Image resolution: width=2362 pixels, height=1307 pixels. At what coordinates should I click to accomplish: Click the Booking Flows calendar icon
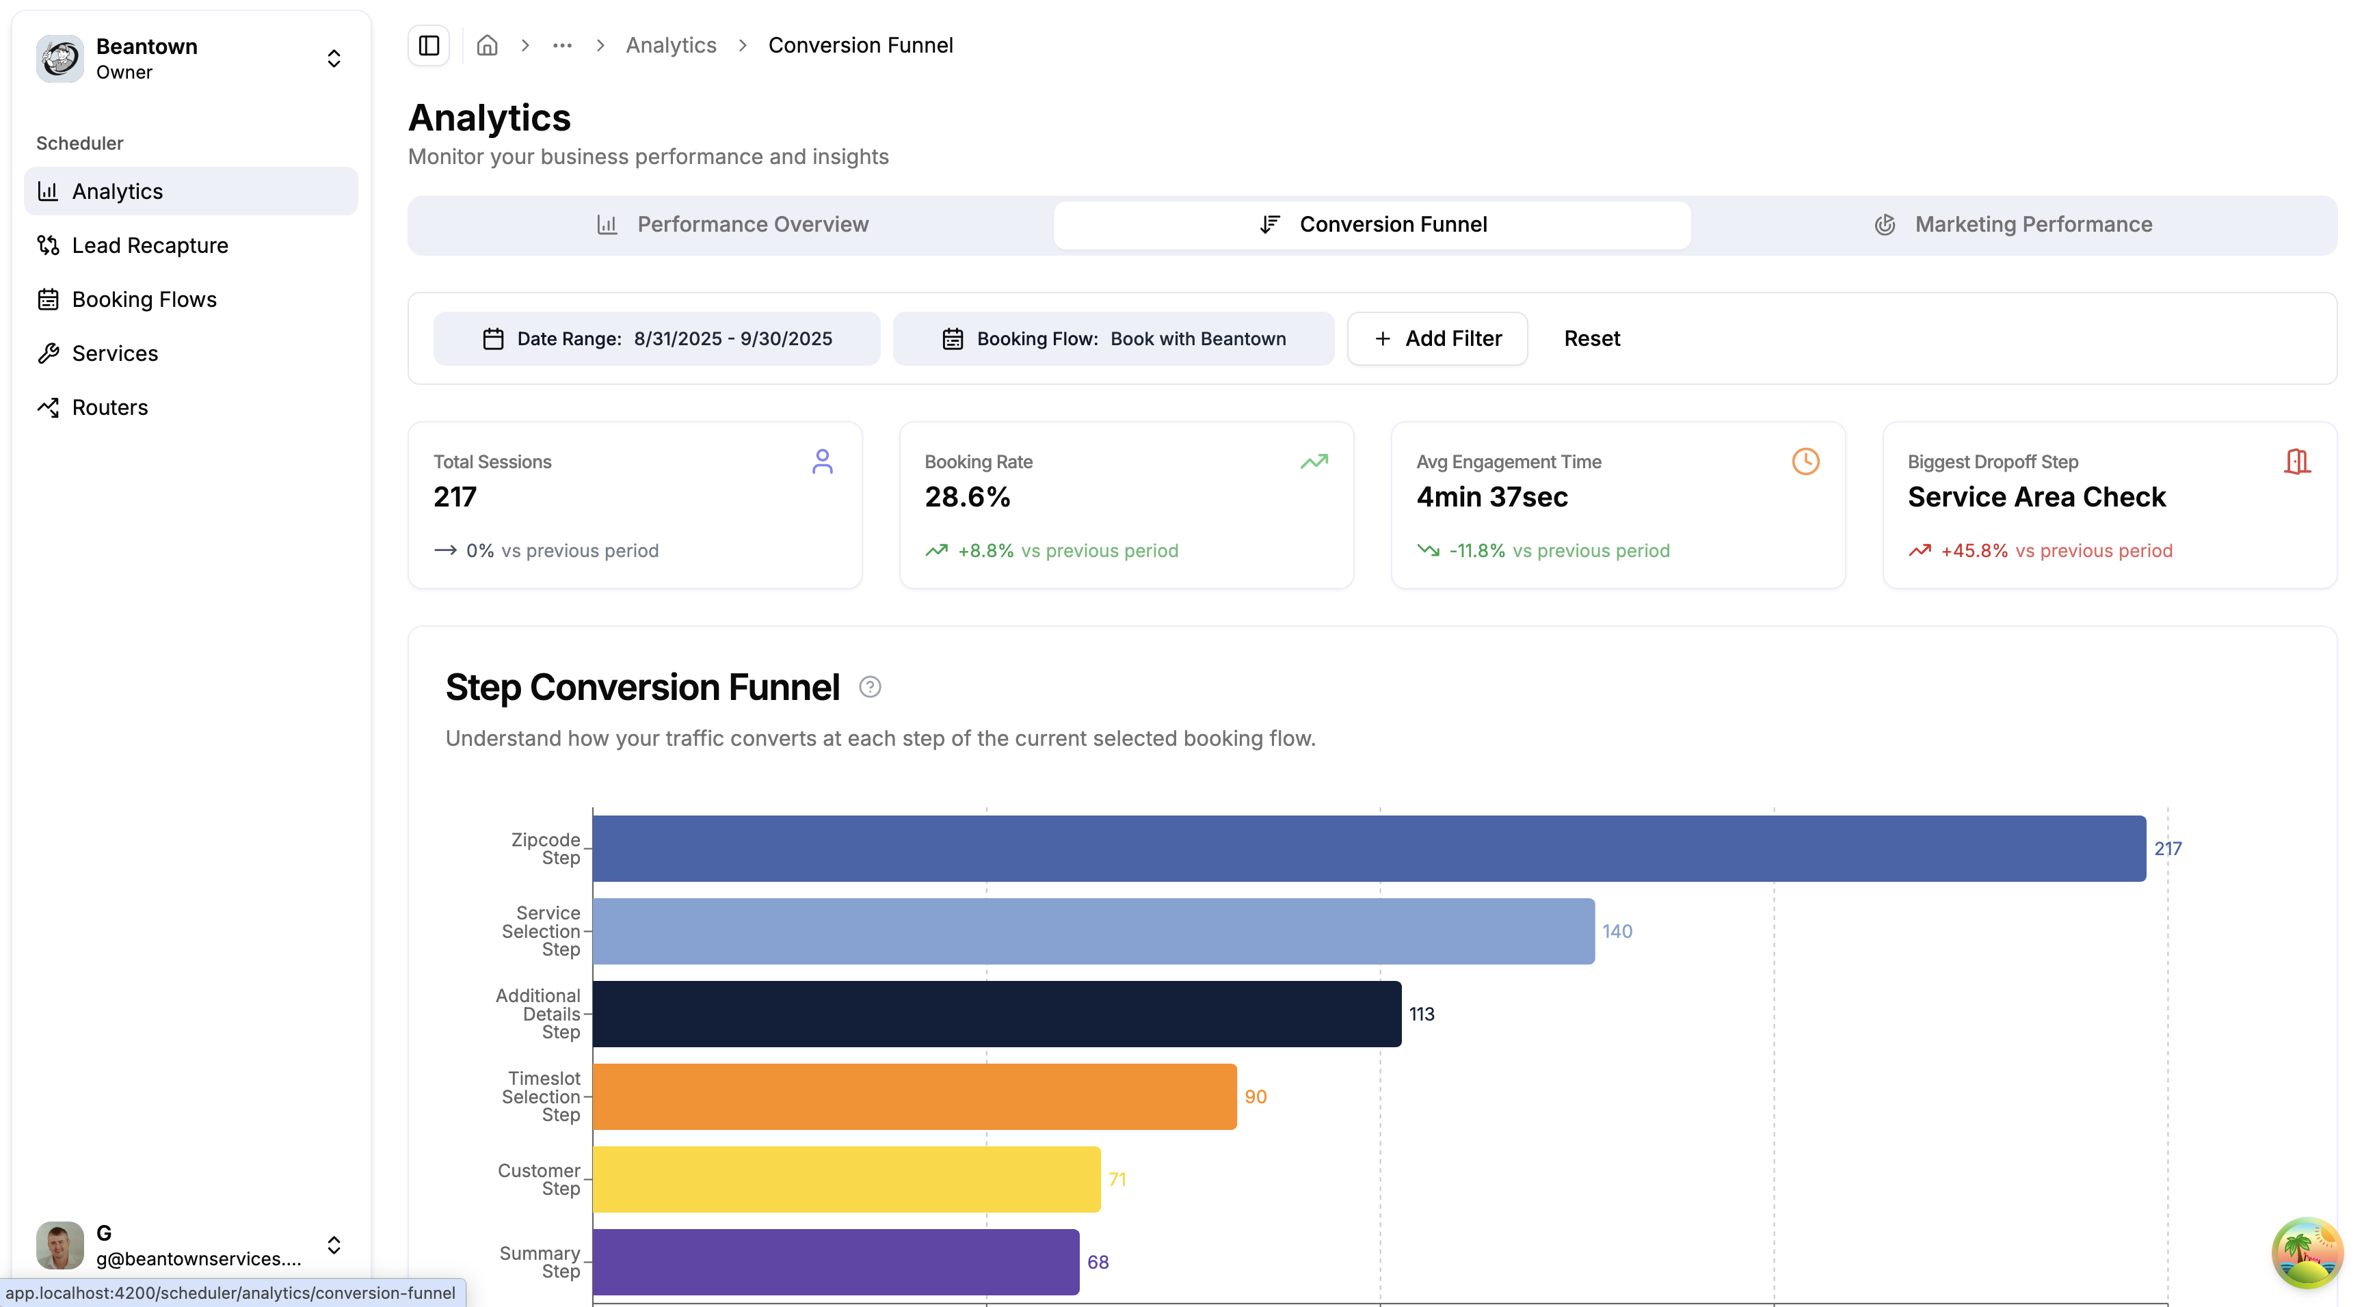pyautogui.click(x=49, y=299)
